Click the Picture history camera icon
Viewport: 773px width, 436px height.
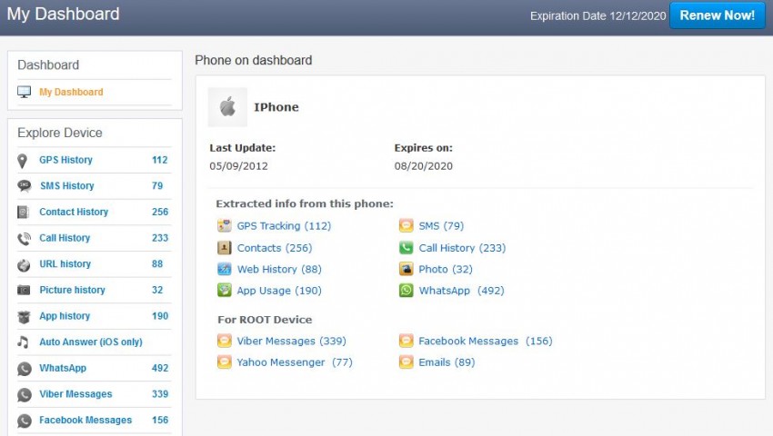pos(24,290)
